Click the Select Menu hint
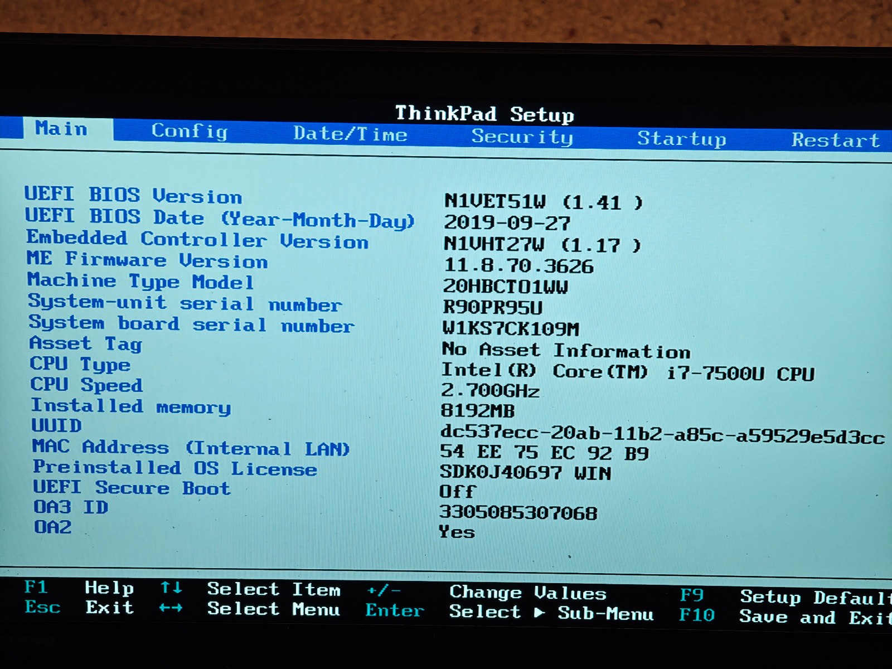The width and height of the screenshot is (892, 669). coord(274,609)
